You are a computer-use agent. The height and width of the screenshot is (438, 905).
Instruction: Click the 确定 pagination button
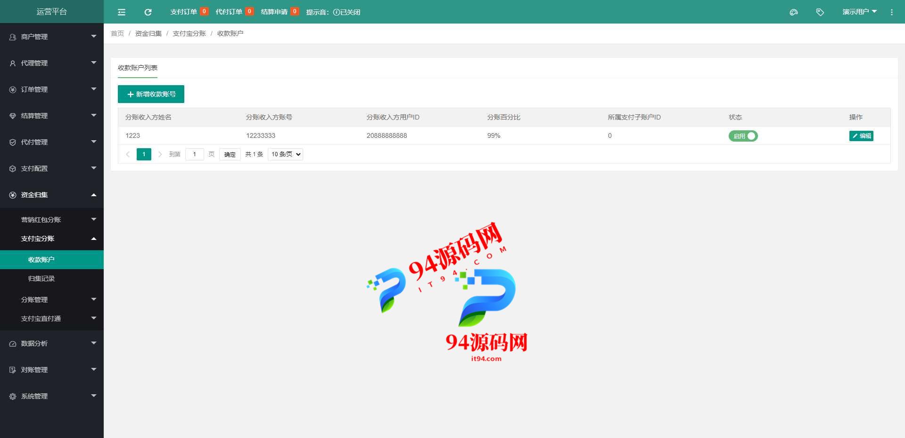(x=230, y=154)
